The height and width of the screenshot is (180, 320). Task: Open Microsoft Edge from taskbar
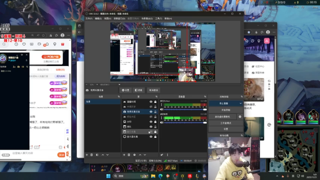pyautogui.click(x=160, y=176)
